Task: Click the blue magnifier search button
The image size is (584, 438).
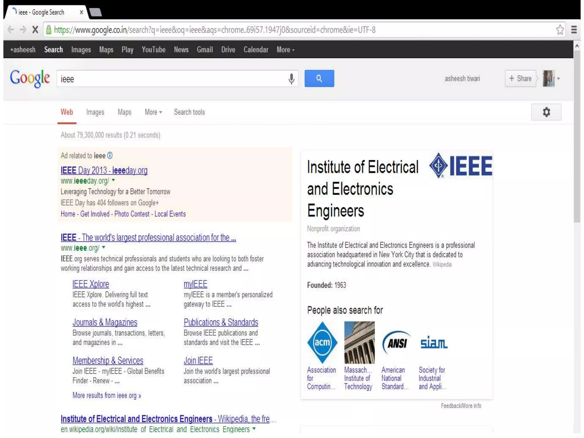Action: coord(319,78)
